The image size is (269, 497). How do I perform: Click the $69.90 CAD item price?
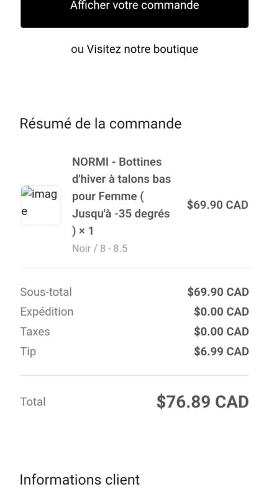(217, 205)
